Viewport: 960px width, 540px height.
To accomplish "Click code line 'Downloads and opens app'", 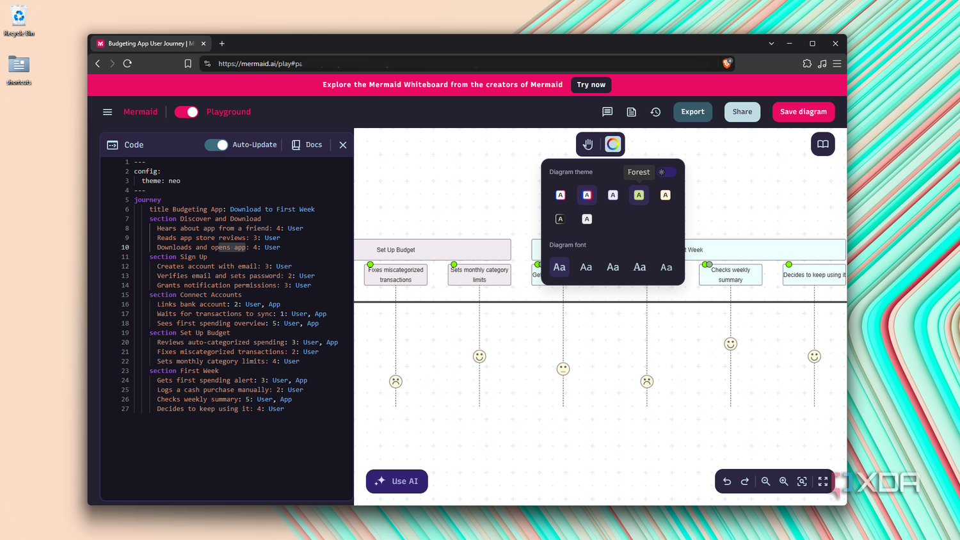I will click(202, 248).
